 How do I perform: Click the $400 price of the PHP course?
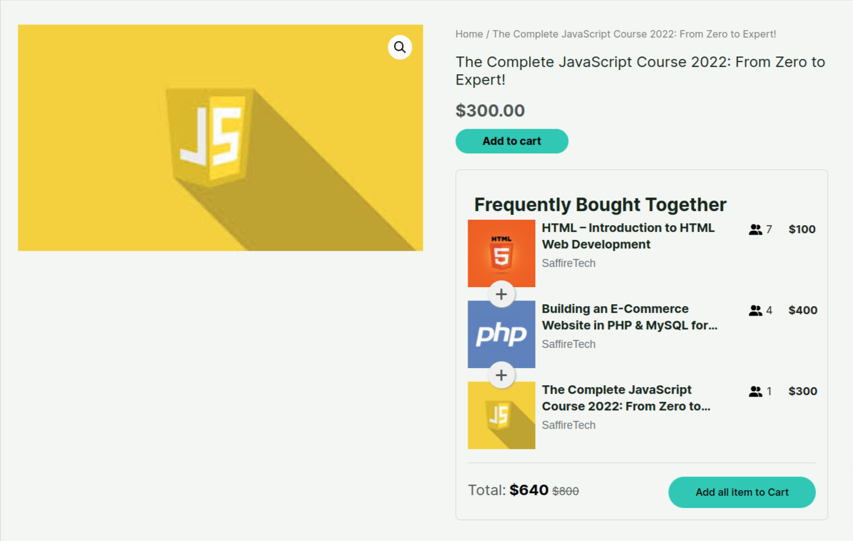pos(803,310)
